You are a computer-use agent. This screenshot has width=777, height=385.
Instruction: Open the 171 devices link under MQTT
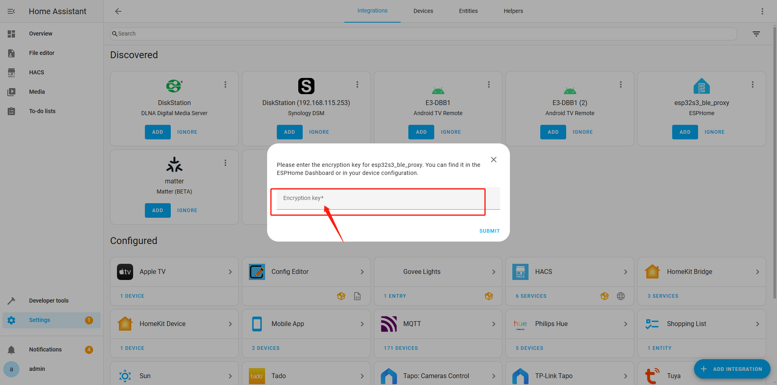[x=401, y=348]
